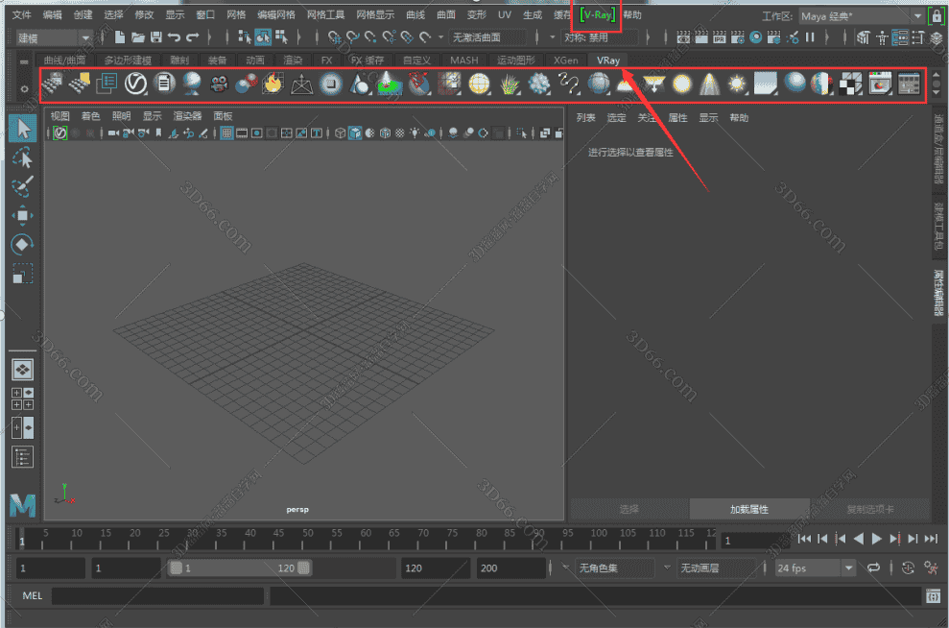949x628 pixels.
Task: Click the 加载属性 button
Action: [x=748, y=509]
